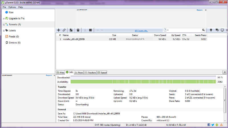Click the Feeds RSS icon

click(x=7, y=37)
